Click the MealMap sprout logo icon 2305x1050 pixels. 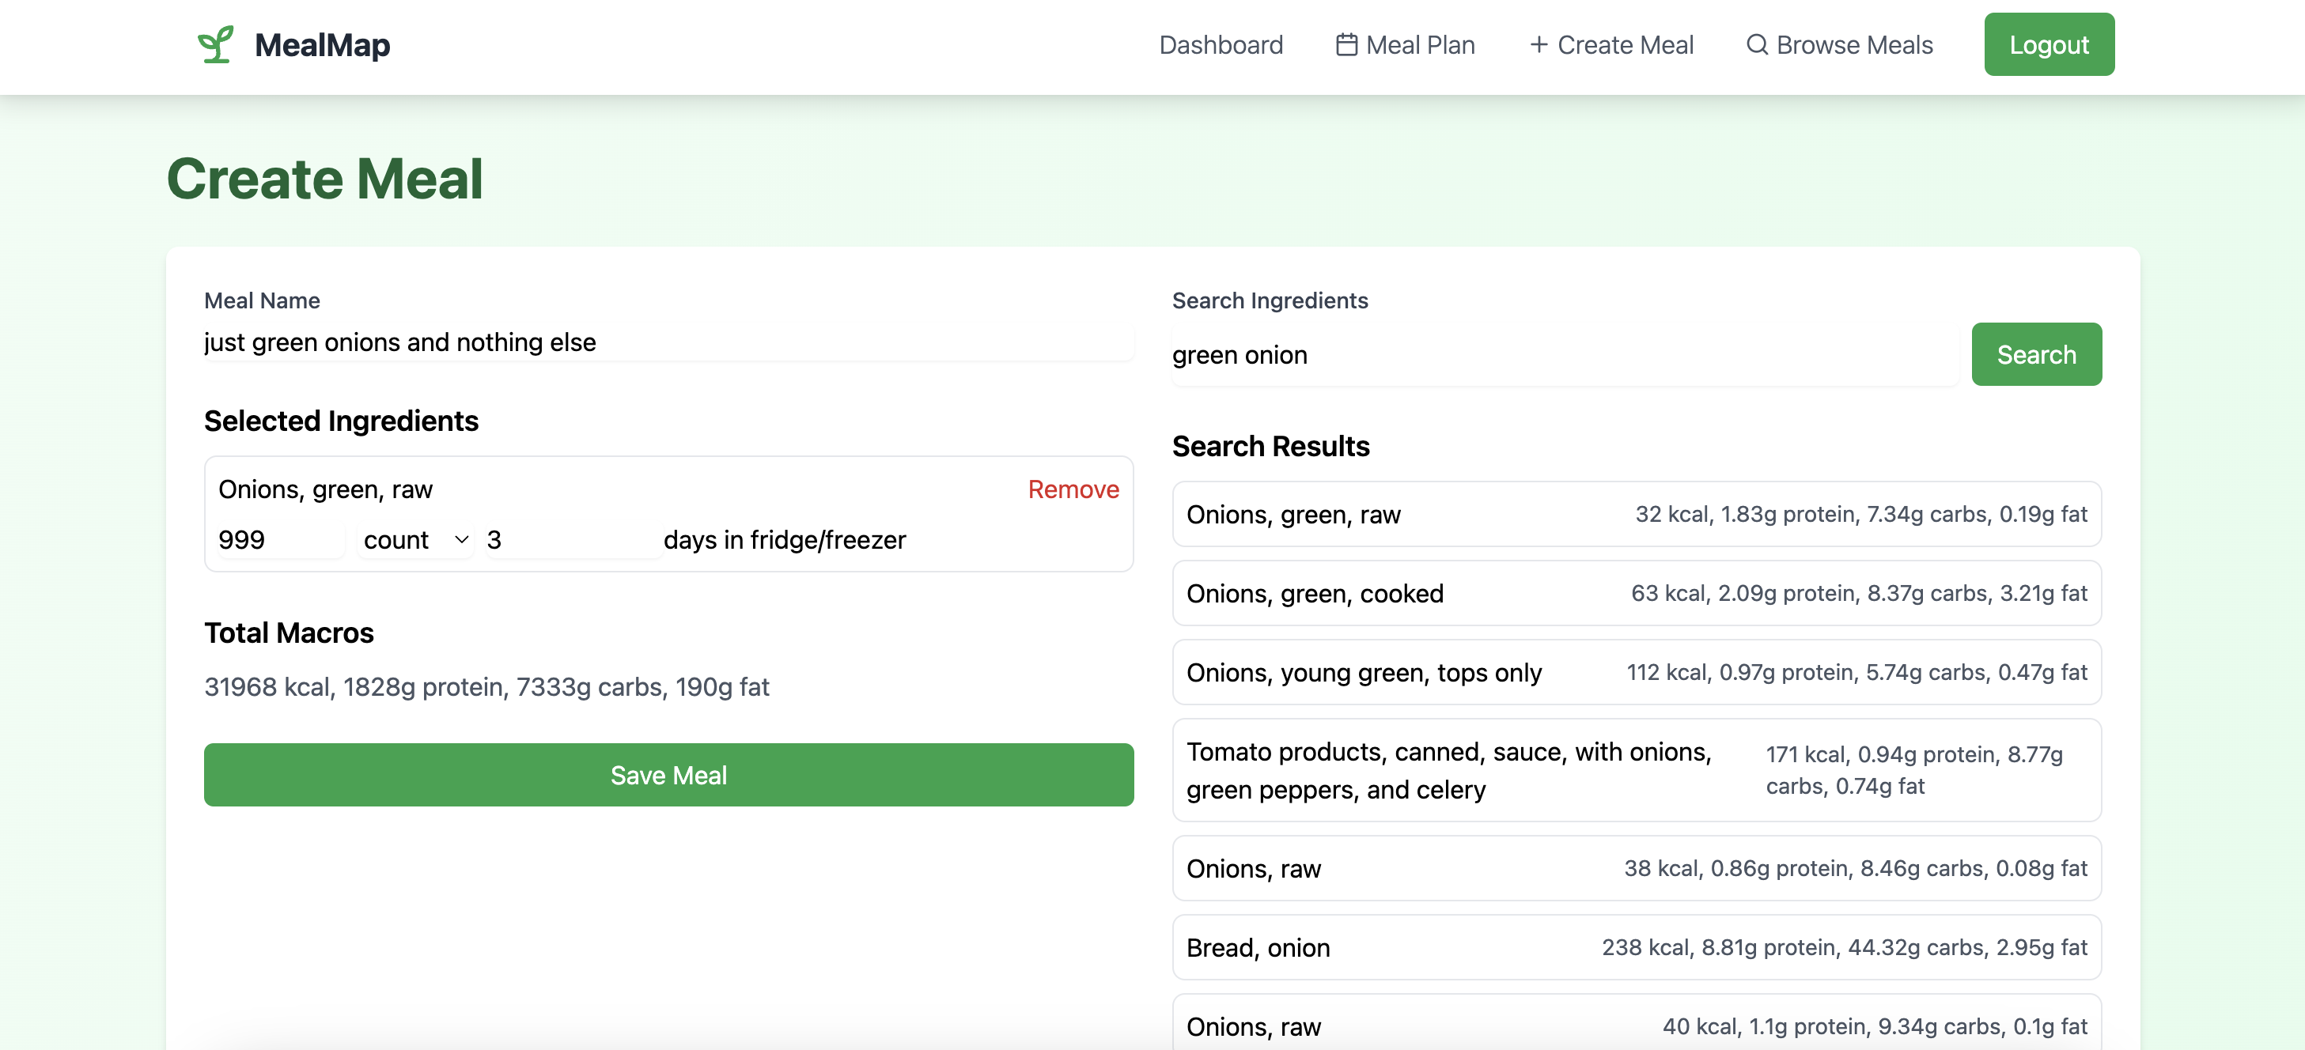(x=216, y=45)
